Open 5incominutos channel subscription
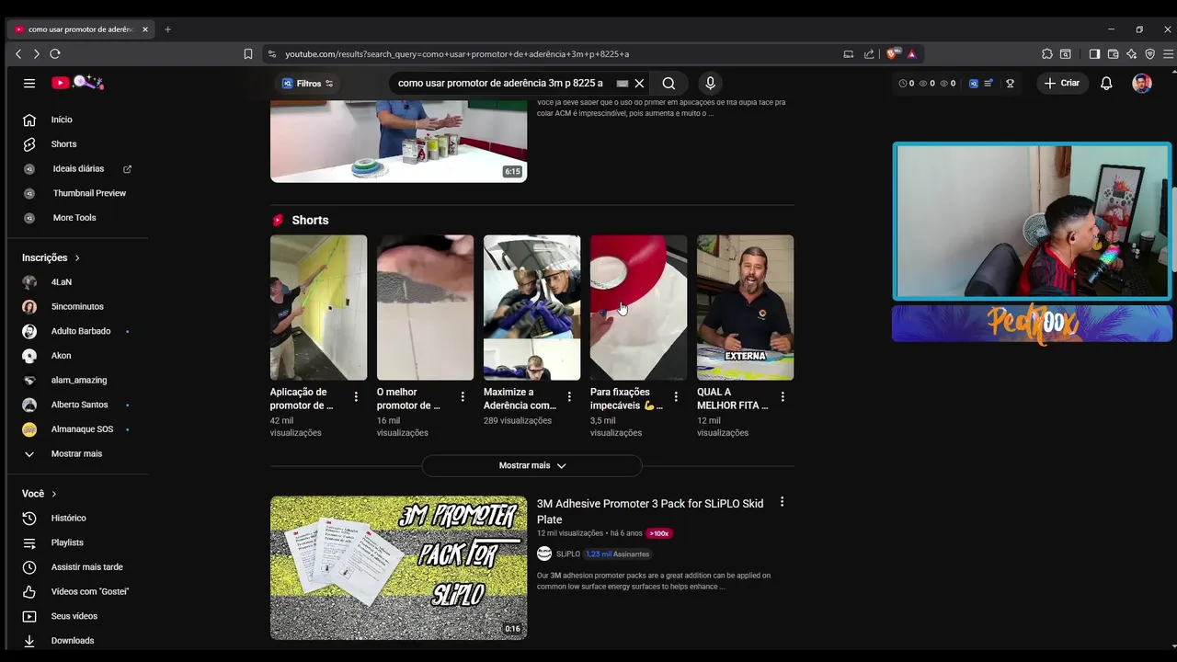Image resolution: width=1177 pixels, height=662 pixels. [78, 307]
